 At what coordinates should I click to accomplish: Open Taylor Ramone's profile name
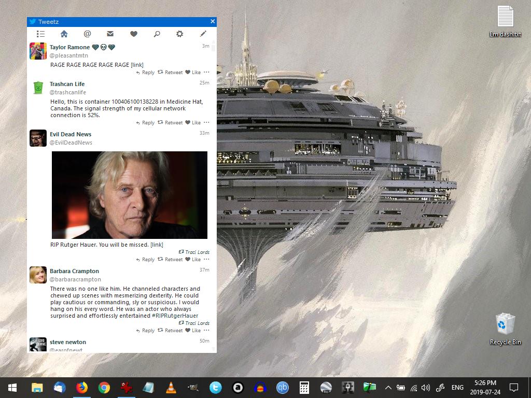[70, 47]
